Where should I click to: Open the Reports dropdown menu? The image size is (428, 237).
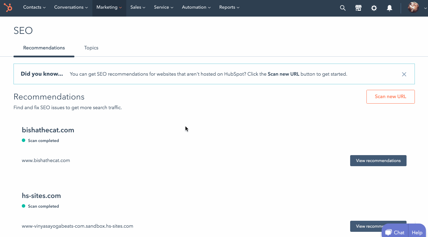click(x=229, y=7)
